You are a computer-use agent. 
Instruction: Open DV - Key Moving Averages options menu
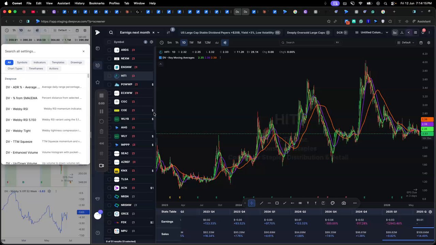(x=220, y=58)
